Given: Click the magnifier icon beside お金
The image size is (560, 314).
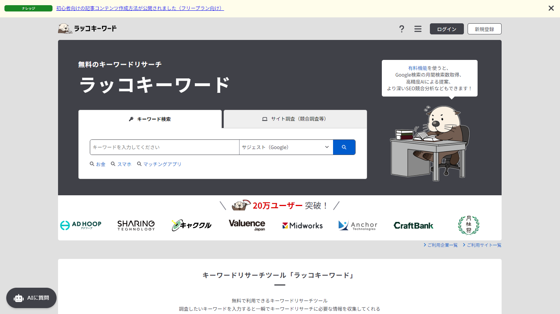Looking at the screenshot, I should pyautogui.click(x=92, y=164).
